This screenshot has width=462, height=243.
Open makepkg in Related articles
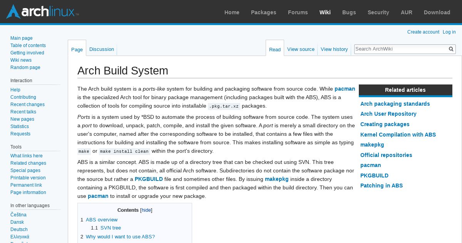coord(372,145)
